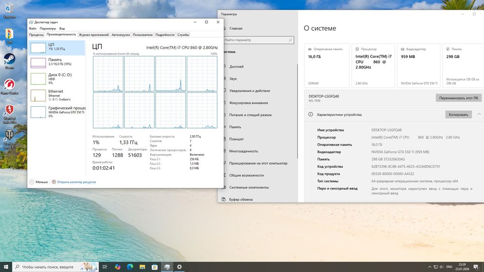Switch to the Процессы tab
The image size is (484, 272).
click(36, 35)
